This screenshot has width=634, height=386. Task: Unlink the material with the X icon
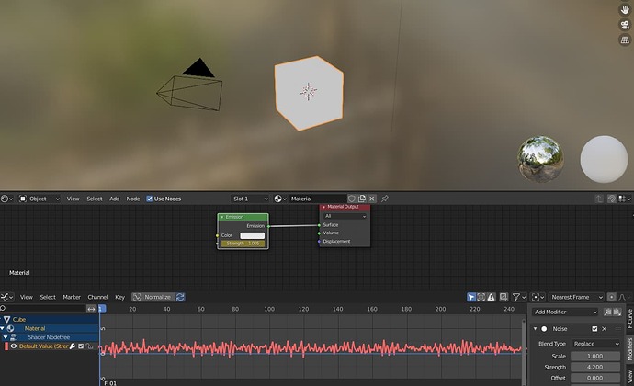372,199
